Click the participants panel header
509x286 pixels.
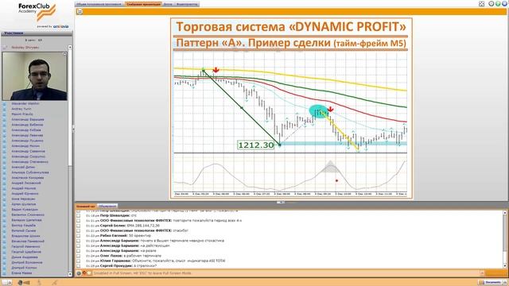(x=37, y=33)
